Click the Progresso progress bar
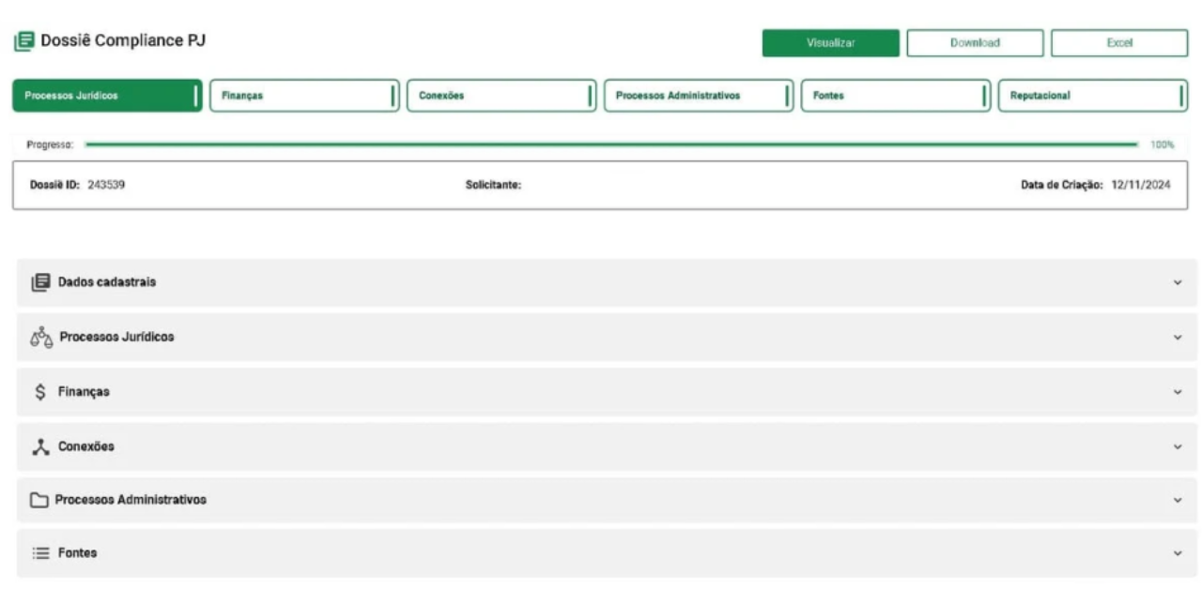This screenshot has height=603, width=1202. [610, 145]
